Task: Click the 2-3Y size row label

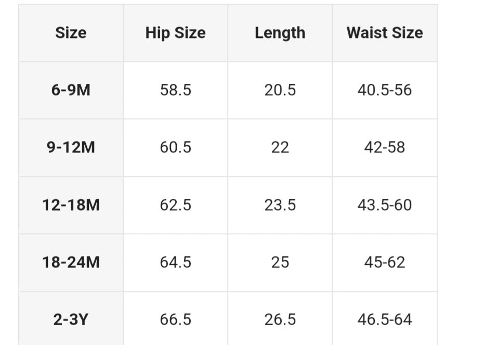Action: coord(71,320)
